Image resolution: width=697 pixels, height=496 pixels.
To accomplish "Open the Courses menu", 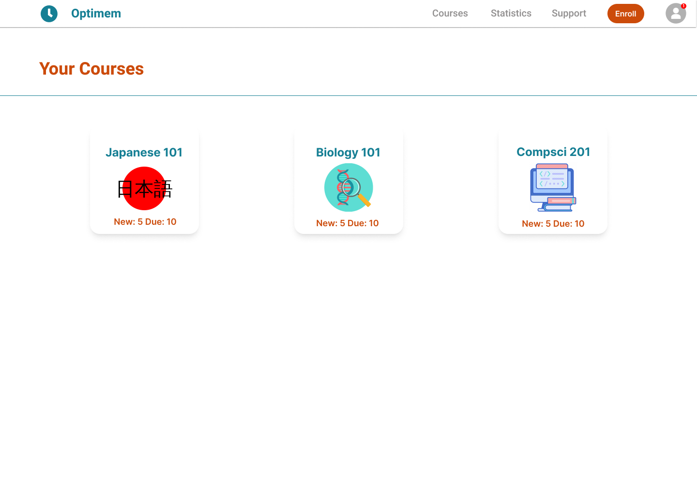I will tap(450, 13).
